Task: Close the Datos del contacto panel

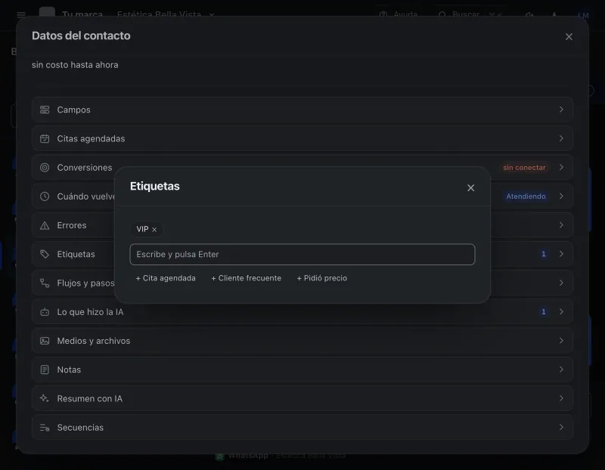Action: point(569,36)
